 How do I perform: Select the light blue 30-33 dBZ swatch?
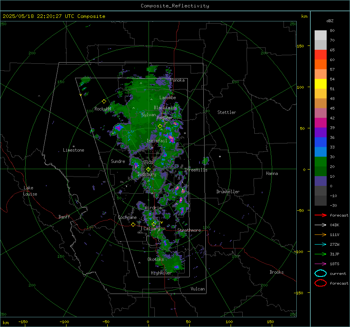[x=320, y=152]
